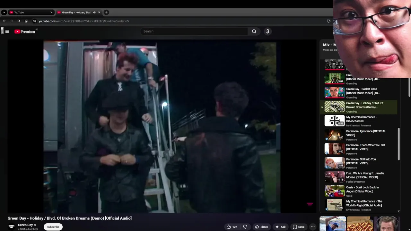This screenshot has height=231, width=411.
Task: Share the video
Action: click(x=261, y=227)
